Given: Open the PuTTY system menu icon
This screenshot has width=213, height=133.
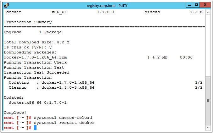Looking at the screenshot, I should [6, 5].
